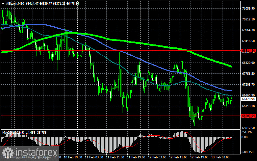Click the 13 Feb 03:00 time label
The height and width of the screenshot is (161, 257).
(220, 157)
